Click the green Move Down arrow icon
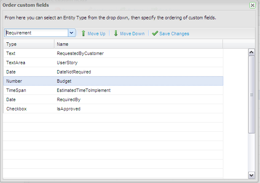This screenshot has height=183, width=260. pos(116,33)
